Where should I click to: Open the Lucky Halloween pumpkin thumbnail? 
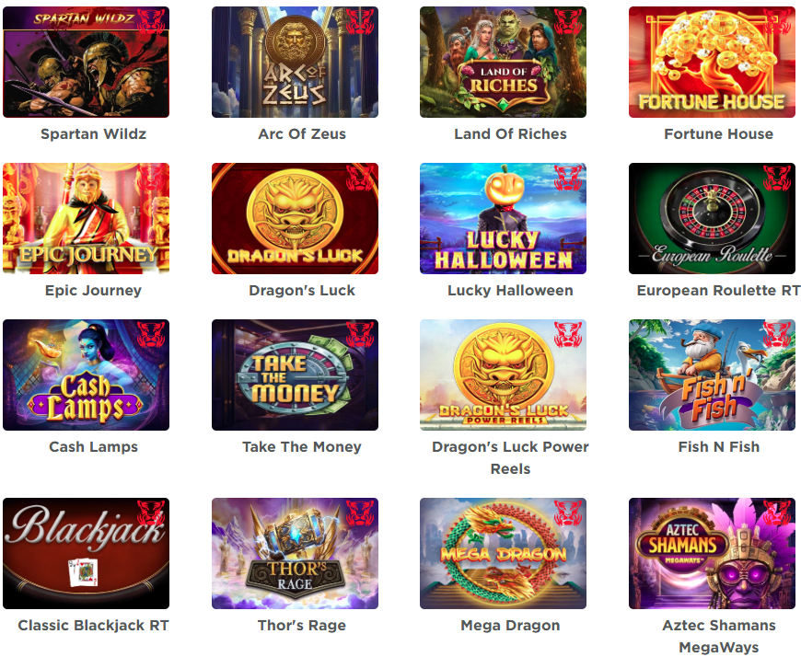click(504, 218)
